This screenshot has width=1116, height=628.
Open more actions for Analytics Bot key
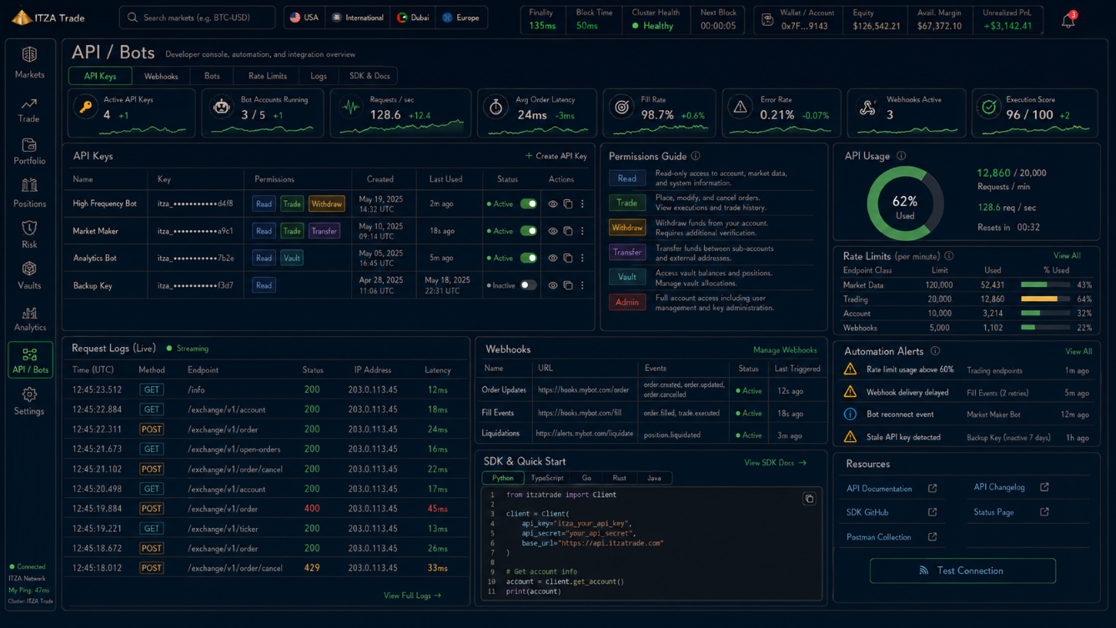click(x=582, y=258)
